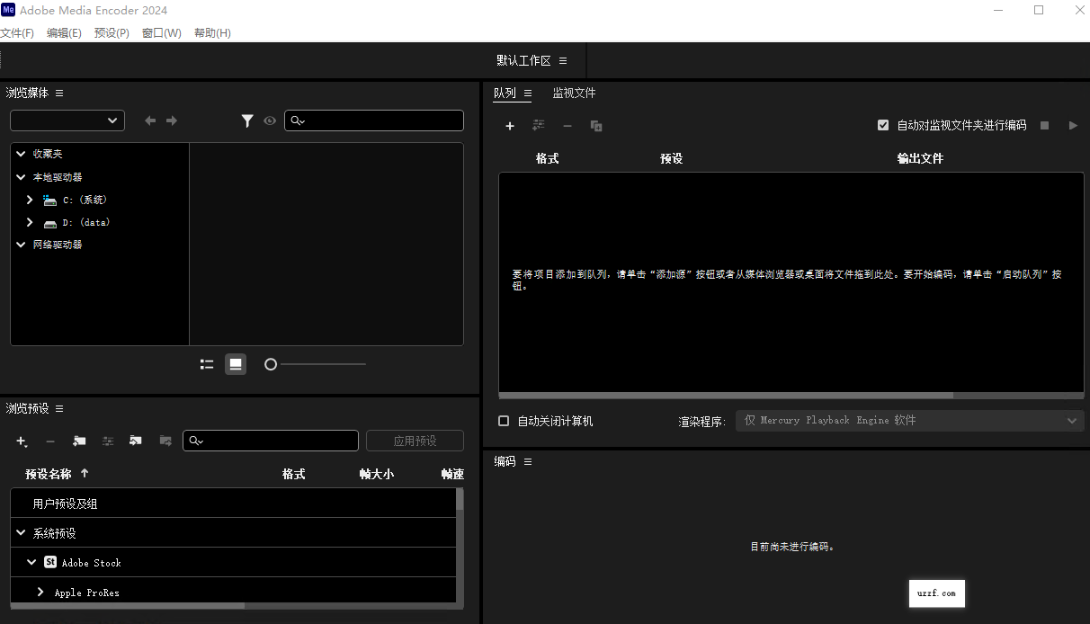Viewport: 1090px width, 624px height.
Task: Start the queue with the play button
Action: [x=1073, y=125]
